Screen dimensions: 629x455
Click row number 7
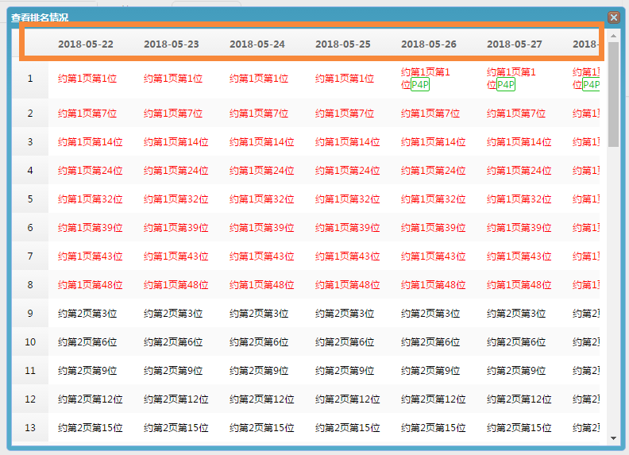pyautogui.click(x=30, y=256)
